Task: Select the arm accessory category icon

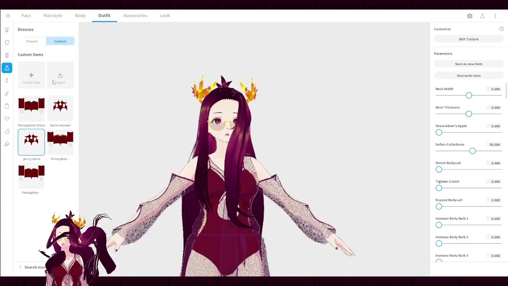Action: (x=7, y=93)
